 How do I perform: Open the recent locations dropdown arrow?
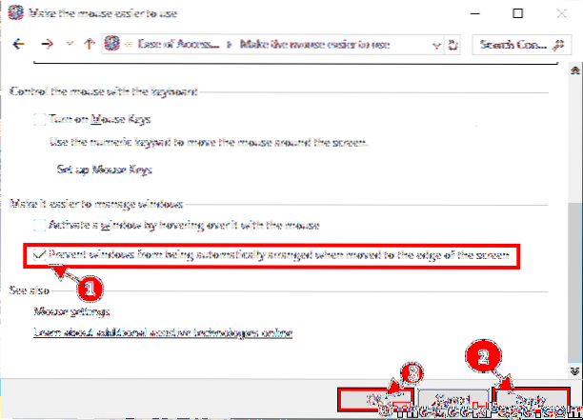coord(70,44)
